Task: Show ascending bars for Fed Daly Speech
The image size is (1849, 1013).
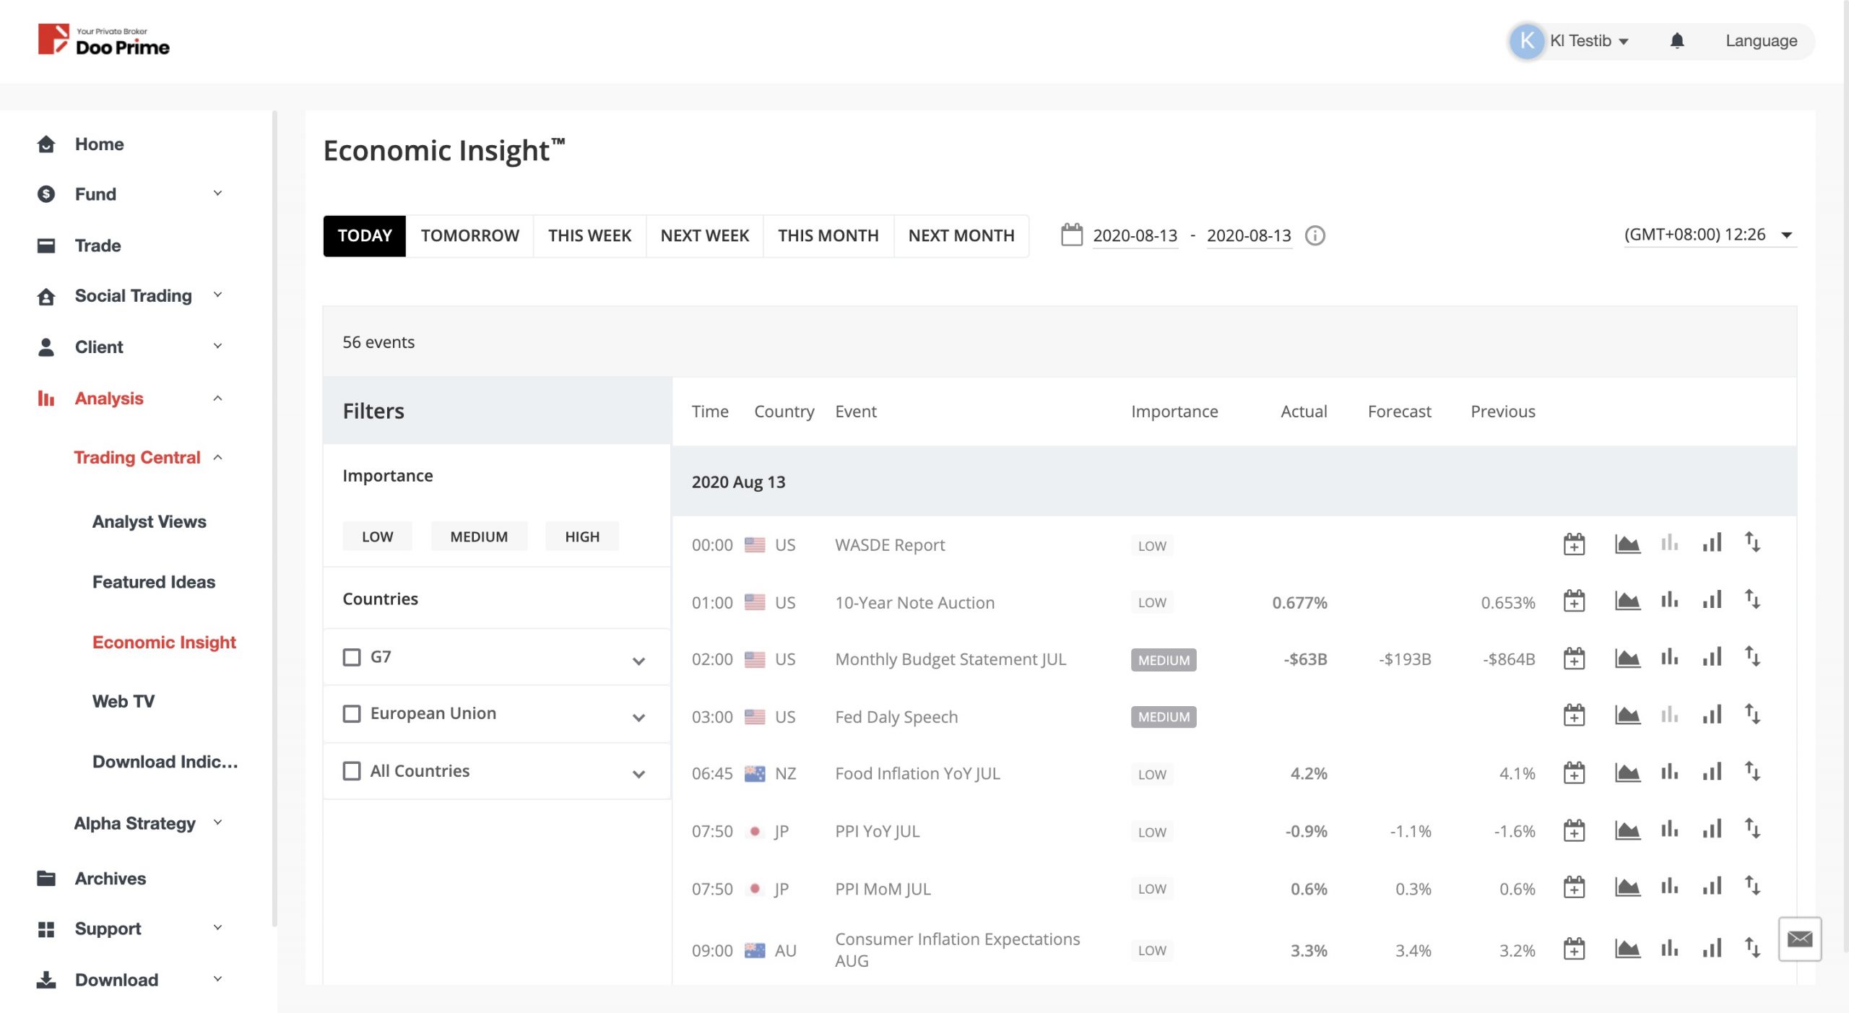Action: click(x=1712, y=715)
